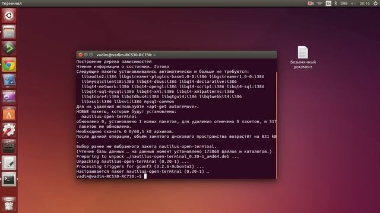Open Ubuntu Software Center in the launcher
The width and height of the screenshot is (380, 213).
(9, 114)
